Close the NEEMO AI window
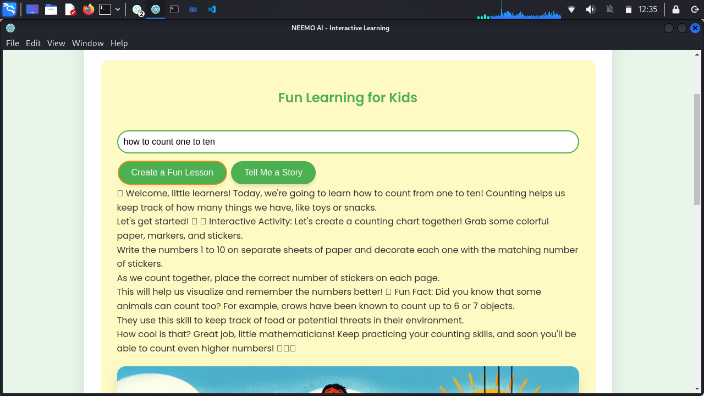This screenshot has width=704, height=396. tap(695, 28)
